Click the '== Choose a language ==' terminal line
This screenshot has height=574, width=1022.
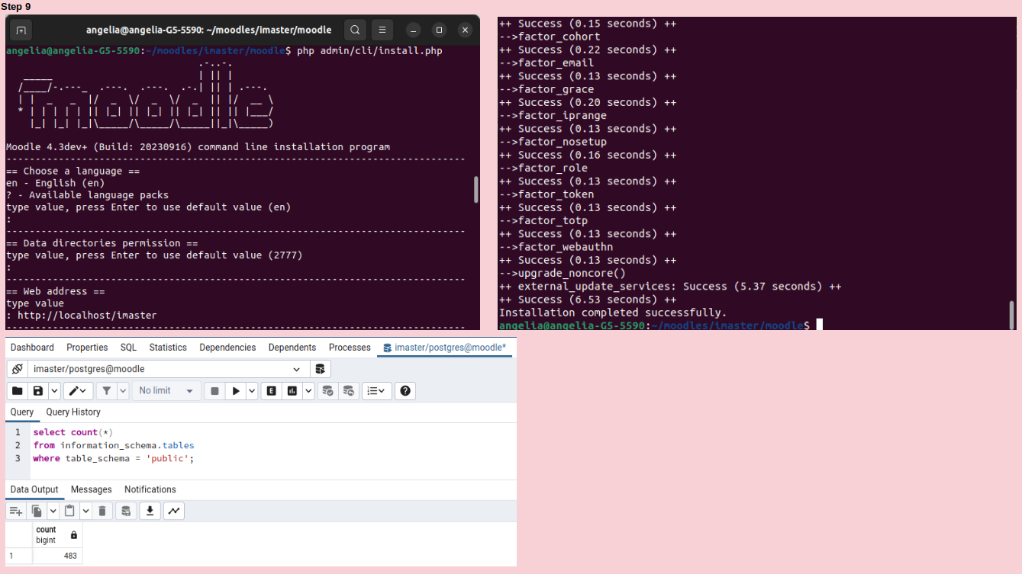[73, 172]
